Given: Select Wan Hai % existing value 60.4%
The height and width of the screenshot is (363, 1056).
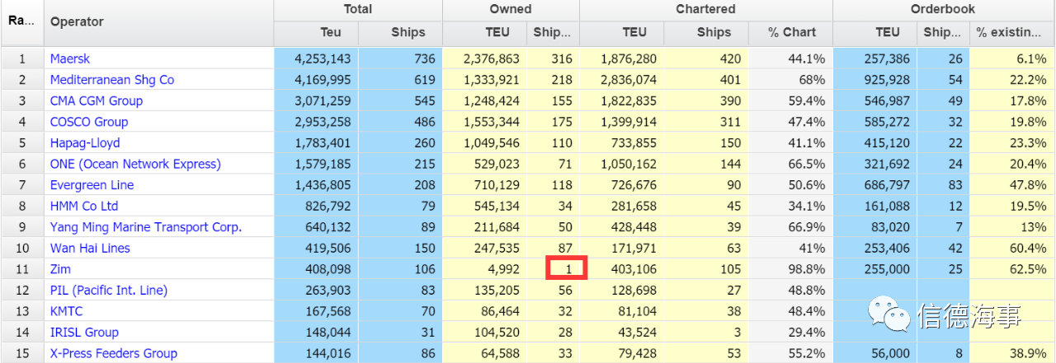Looking at the screenshot, I should coord(1028,248).
